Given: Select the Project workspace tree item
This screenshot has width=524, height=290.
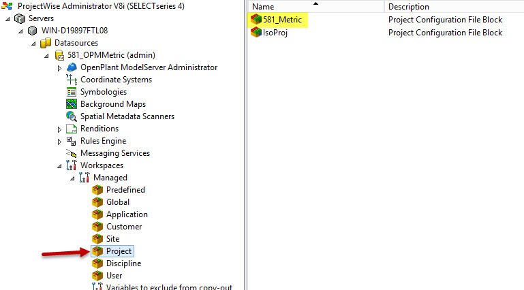Looking at the screenshot, I should (x=119, y=251).
